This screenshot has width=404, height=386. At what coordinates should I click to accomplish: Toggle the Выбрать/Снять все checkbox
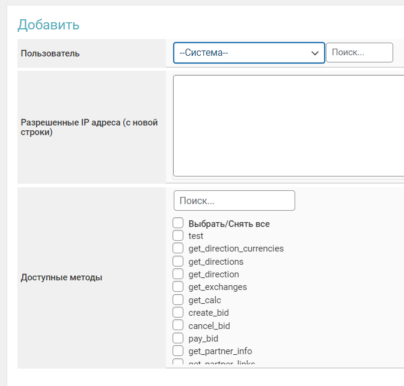pyautogui.click(x=178, y=223)
